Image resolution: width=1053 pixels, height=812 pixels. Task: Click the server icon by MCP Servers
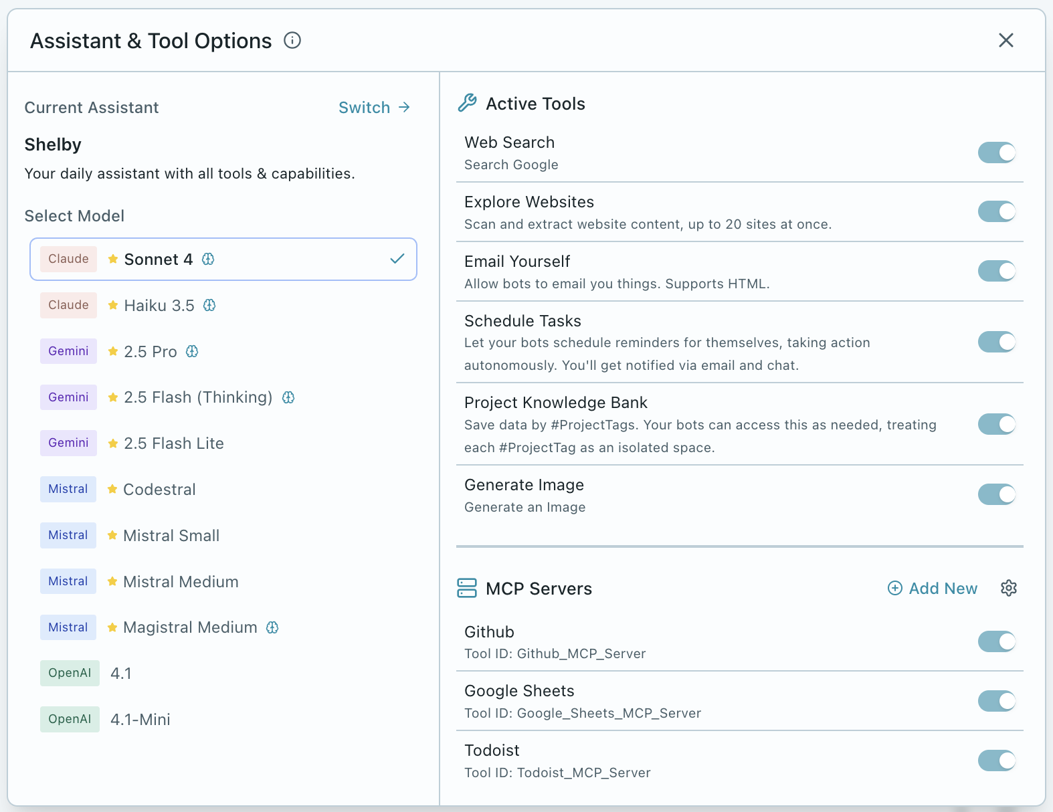pos(467,588)
